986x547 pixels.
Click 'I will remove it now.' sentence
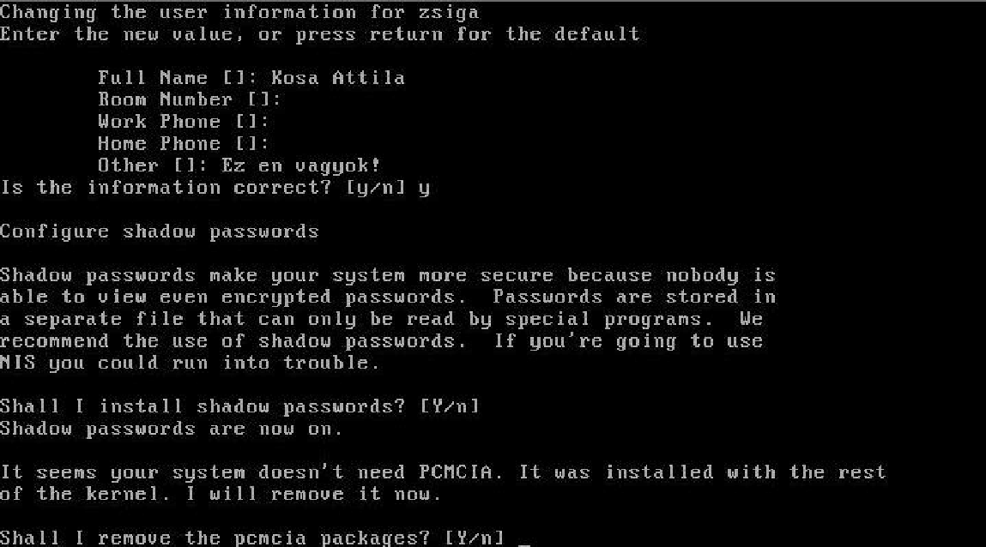(x=313, y=494)
